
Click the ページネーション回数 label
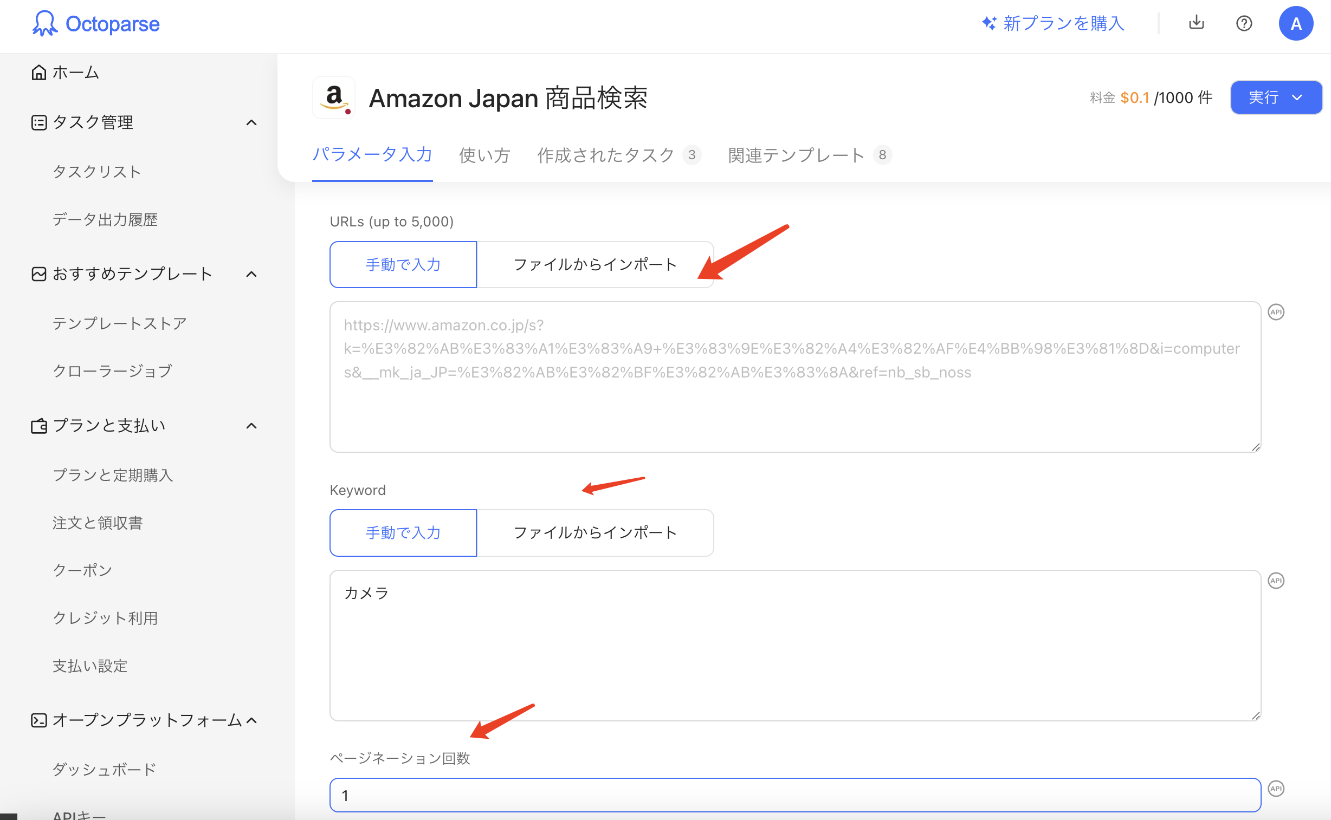click(x=400, y=758)
